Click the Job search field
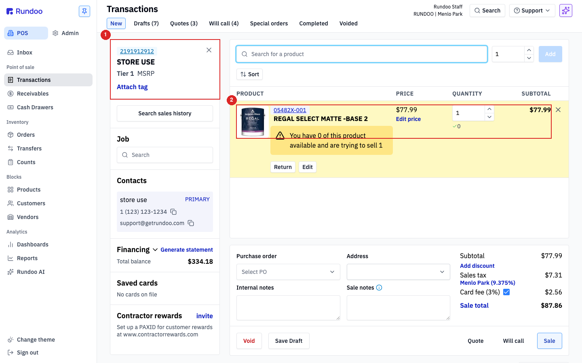Screen dimensions: 582x363 (165, 155)
